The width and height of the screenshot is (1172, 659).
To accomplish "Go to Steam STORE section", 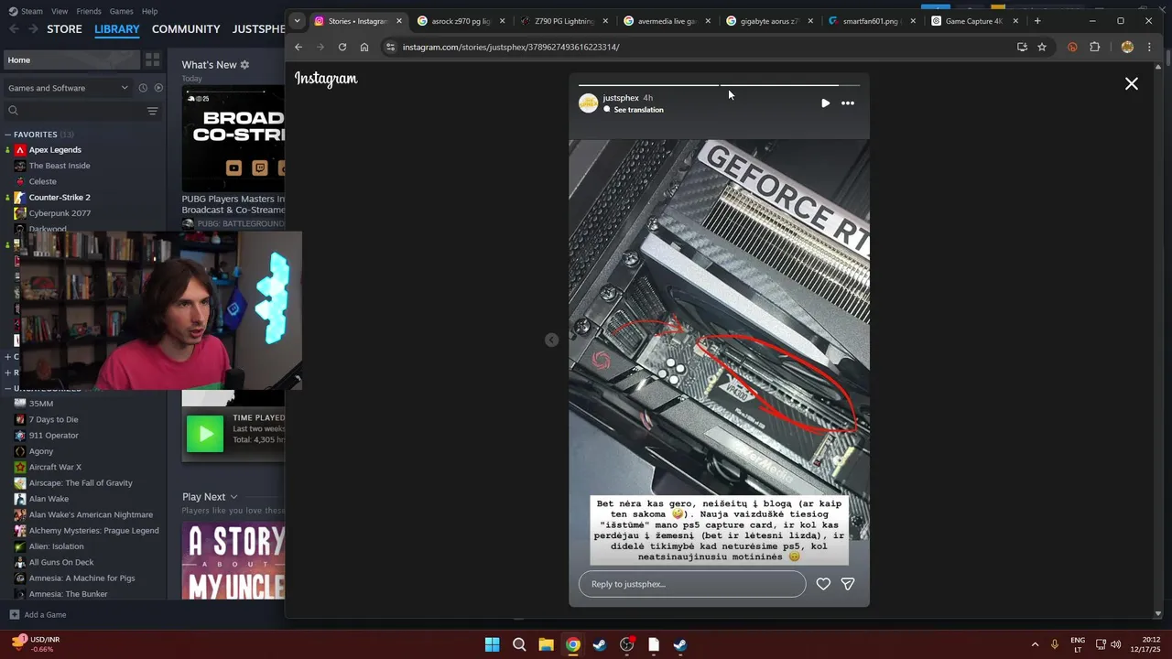I will tap(64, 29).
